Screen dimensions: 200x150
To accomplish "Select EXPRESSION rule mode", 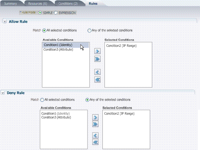I will [x=56, y=13].
